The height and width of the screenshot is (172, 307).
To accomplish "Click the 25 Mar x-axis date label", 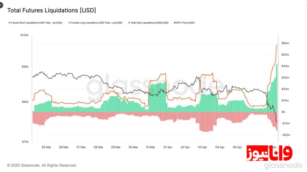I will click(x=46, y=147).
